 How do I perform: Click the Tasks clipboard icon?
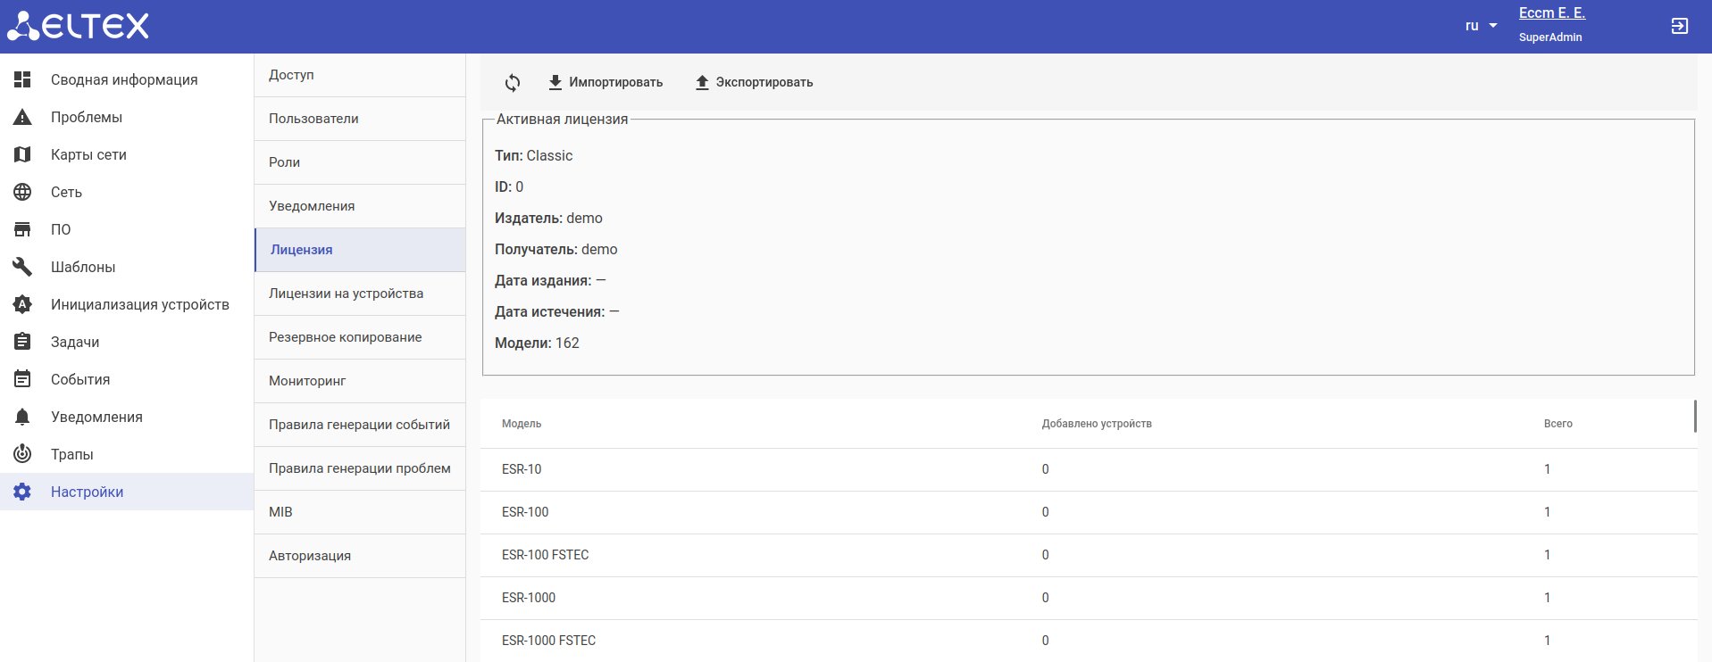(22, 342)
